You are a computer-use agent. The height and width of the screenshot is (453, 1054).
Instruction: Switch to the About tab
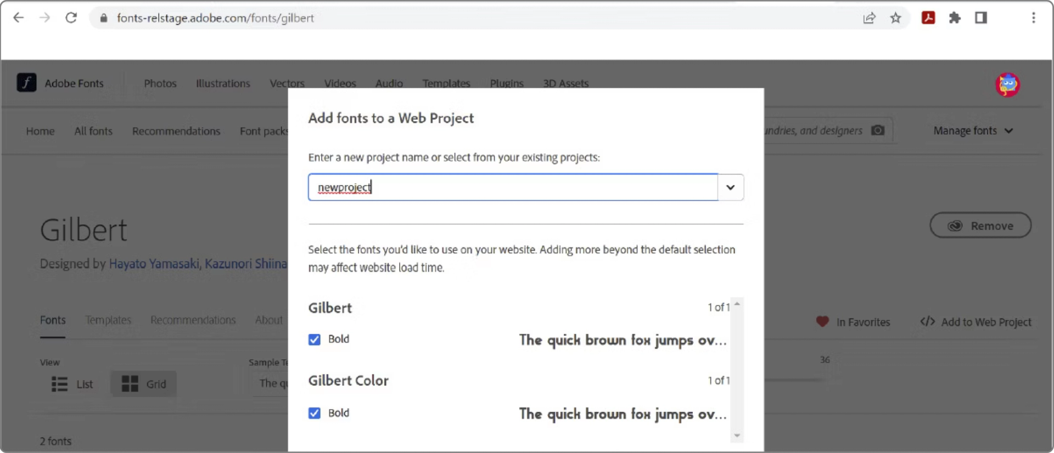(x=268, y=320)
